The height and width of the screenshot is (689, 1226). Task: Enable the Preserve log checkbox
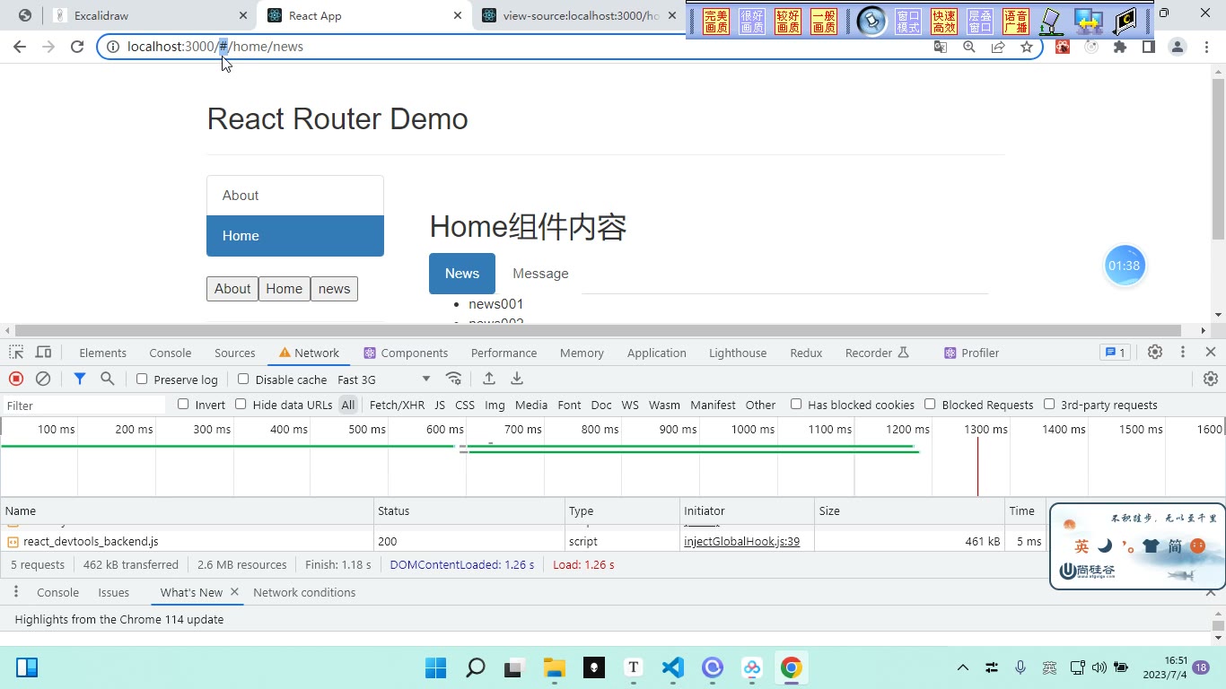pyautogui.click(x=142, y=379)
